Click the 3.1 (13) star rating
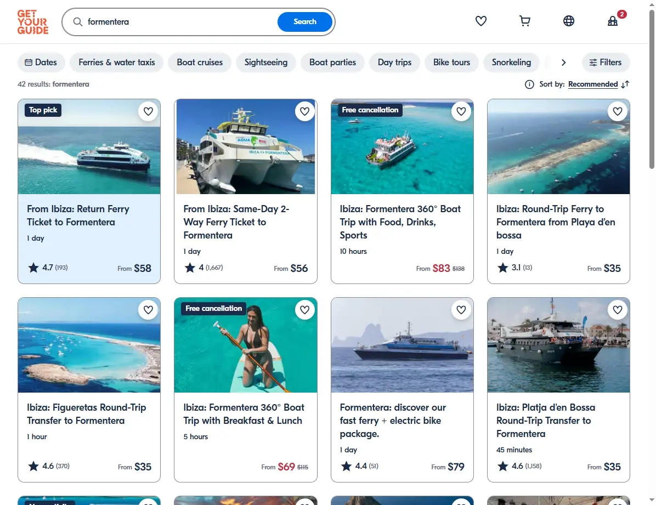This screenshot has height=505, width=656. [514, 268]
